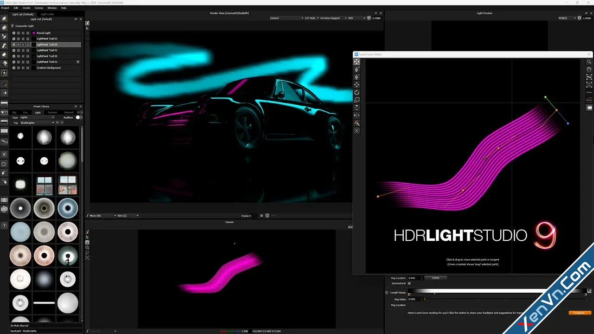
Task: Select the move tool in Lumi-Curve Editor
Action: 357,62
